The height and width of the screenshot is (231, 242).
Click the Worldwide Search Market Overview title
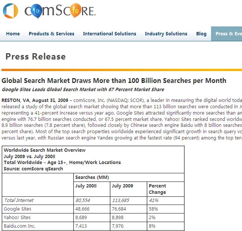[45, 150]
